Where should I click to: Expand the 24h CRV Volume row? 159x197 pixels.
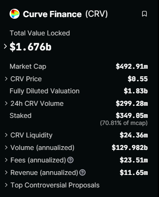coord(6,103)
